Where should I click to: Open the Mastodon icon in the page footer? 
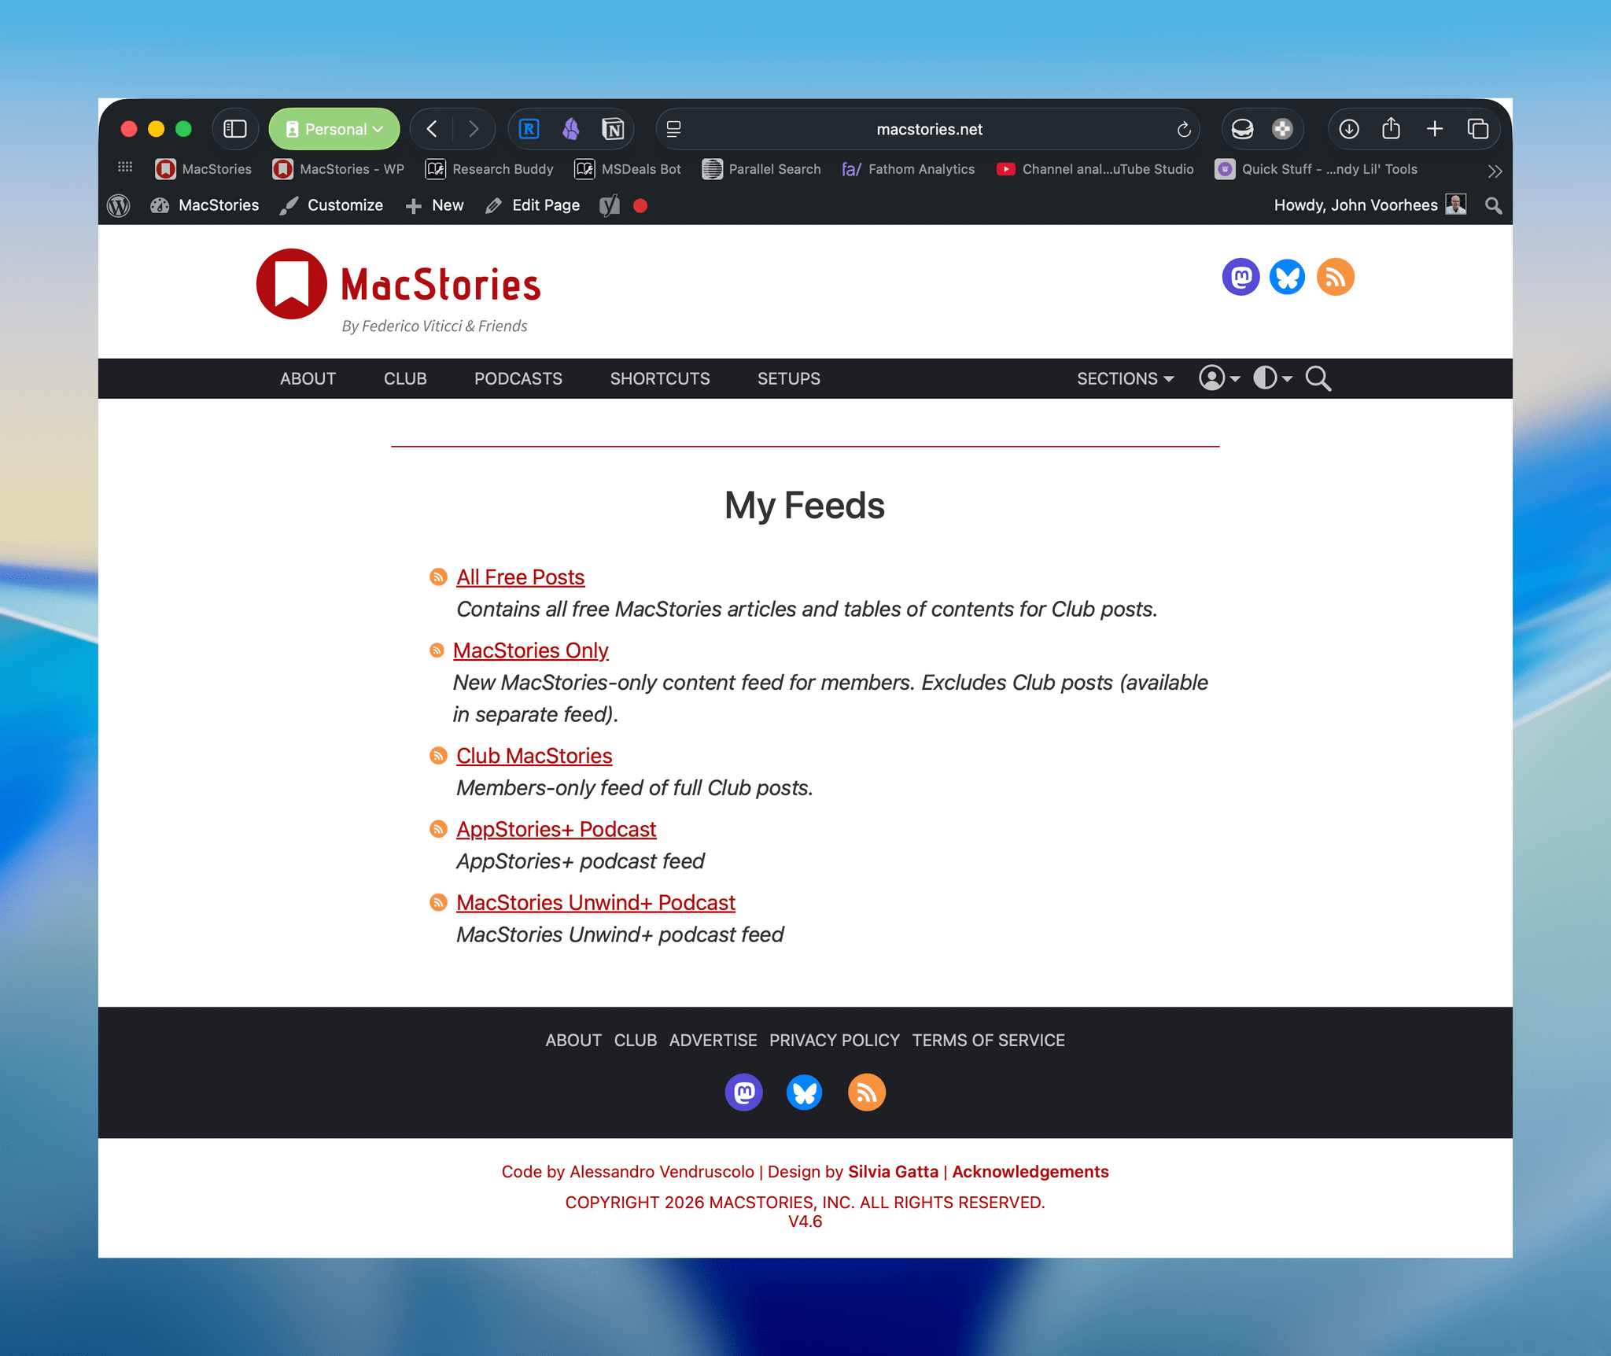743,1092
